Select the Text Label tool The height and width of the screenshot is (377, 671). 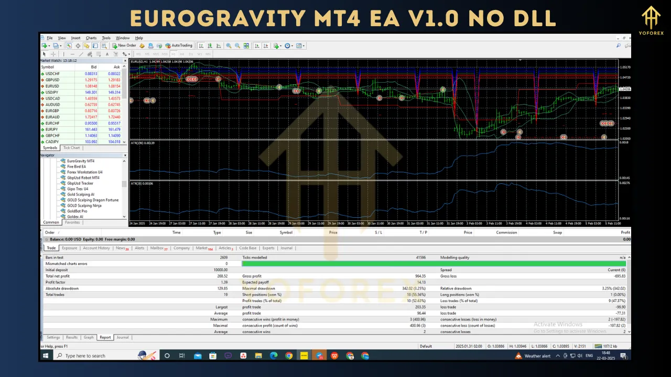point(116,54)
